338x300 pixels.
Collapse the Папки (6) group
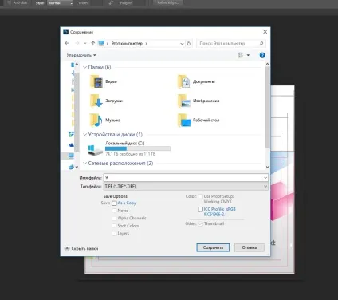pos(85,67)
